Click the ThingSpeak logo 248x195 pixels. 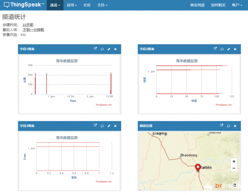click(24, 5)
